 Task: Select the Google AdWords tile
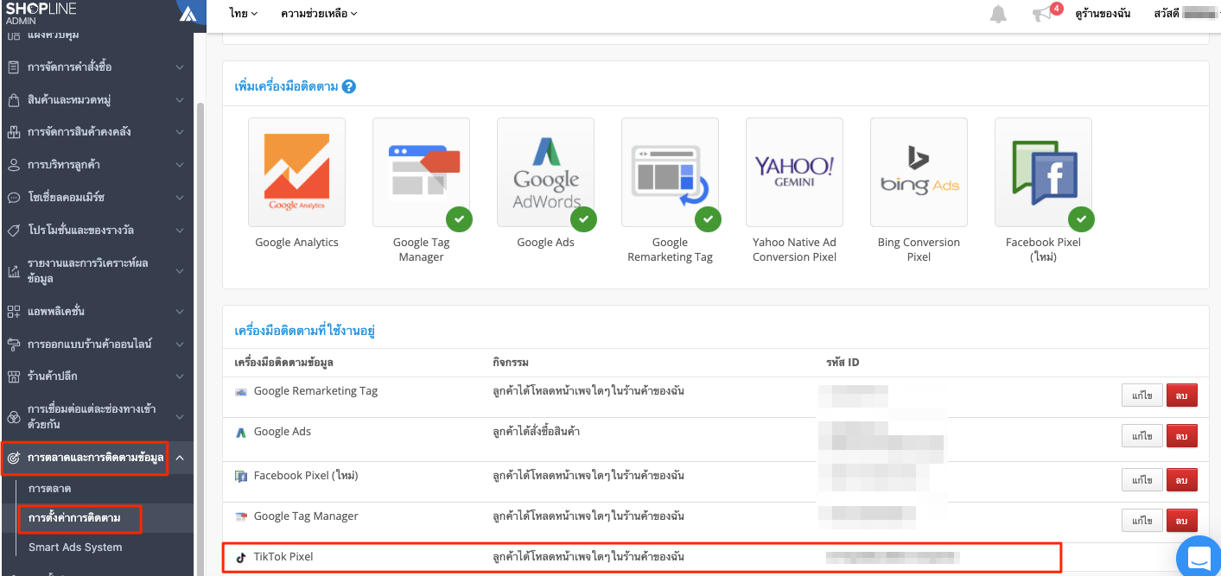pos(545,172)
